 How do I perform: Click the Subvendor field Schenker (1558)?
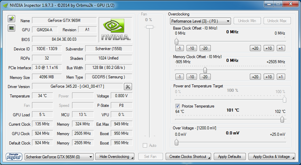[109, 49]
